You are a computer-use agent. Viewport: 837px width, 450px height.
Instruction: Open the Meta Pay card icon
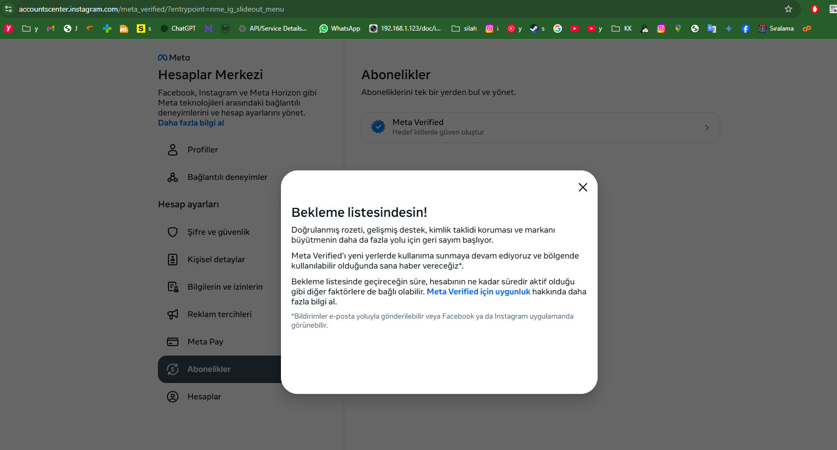(x=173, y=342)
